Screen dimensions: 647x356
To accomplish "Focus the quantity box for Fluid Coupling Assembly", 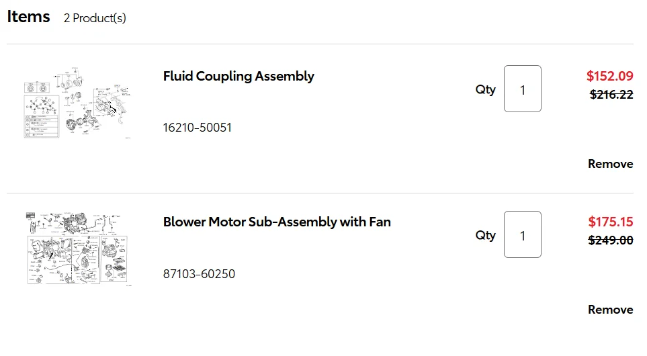I will 523,89.
